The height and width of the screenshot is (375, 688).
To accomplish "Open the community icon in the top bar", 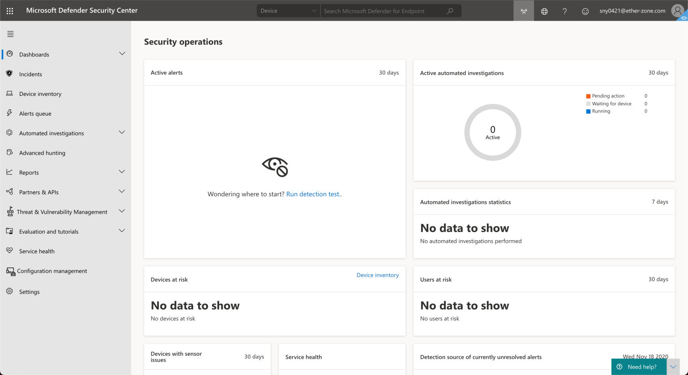I will coord(523,11).
